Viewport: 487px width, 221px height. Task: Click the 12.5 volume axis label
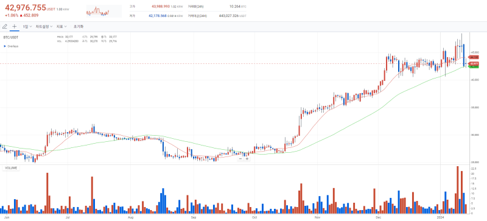coord(474,188)
